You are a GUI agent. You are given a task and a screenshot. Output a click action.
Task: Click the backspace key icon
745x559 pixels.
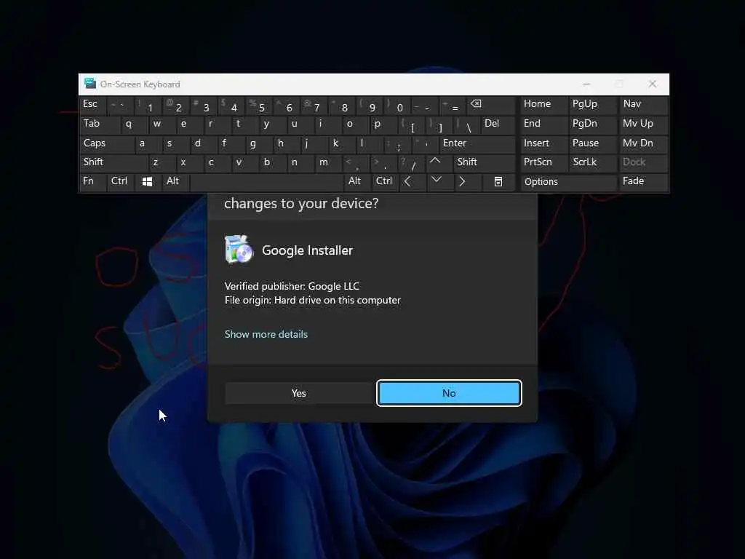[x=476, y=104]
